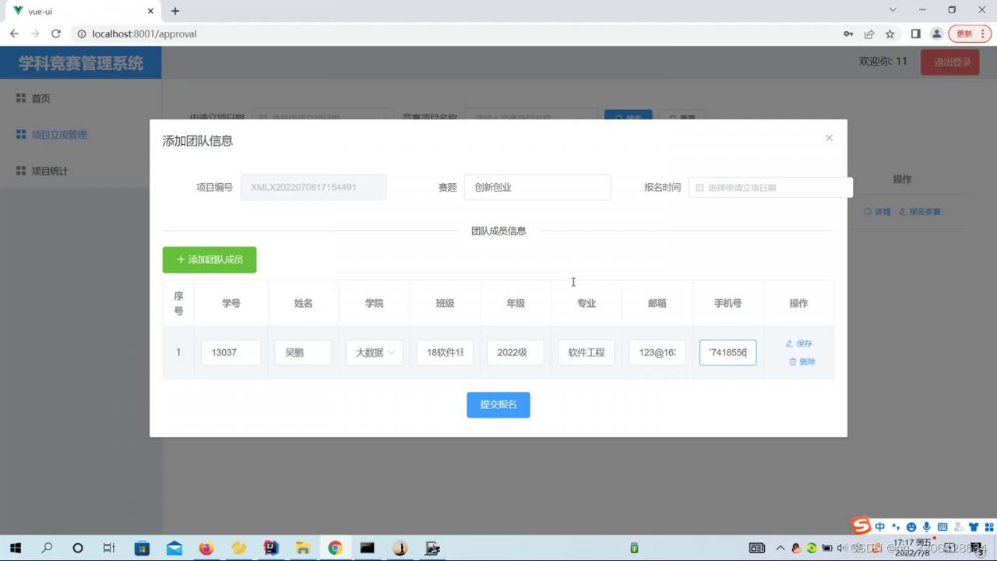The image size is (997, 561).
Task: Reload the page with refresh icon
Action: pos(55,34)
